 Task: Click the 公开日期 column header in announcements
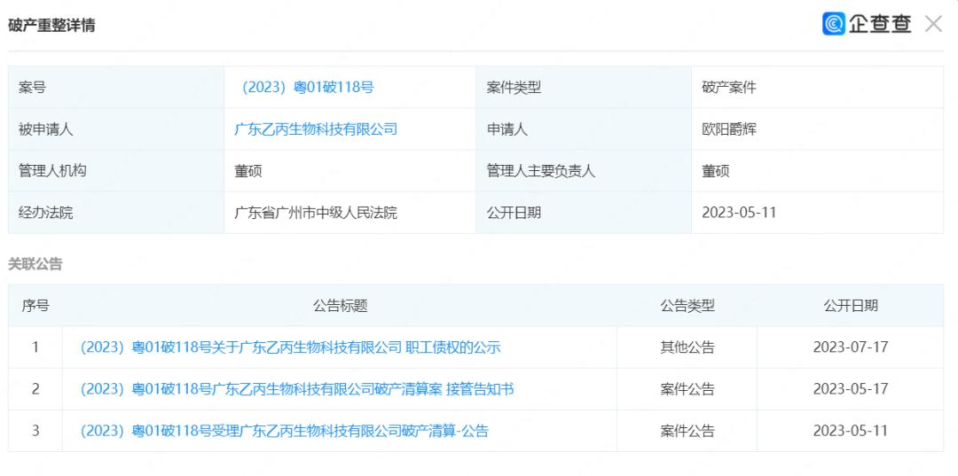click(x=851, y=306)
